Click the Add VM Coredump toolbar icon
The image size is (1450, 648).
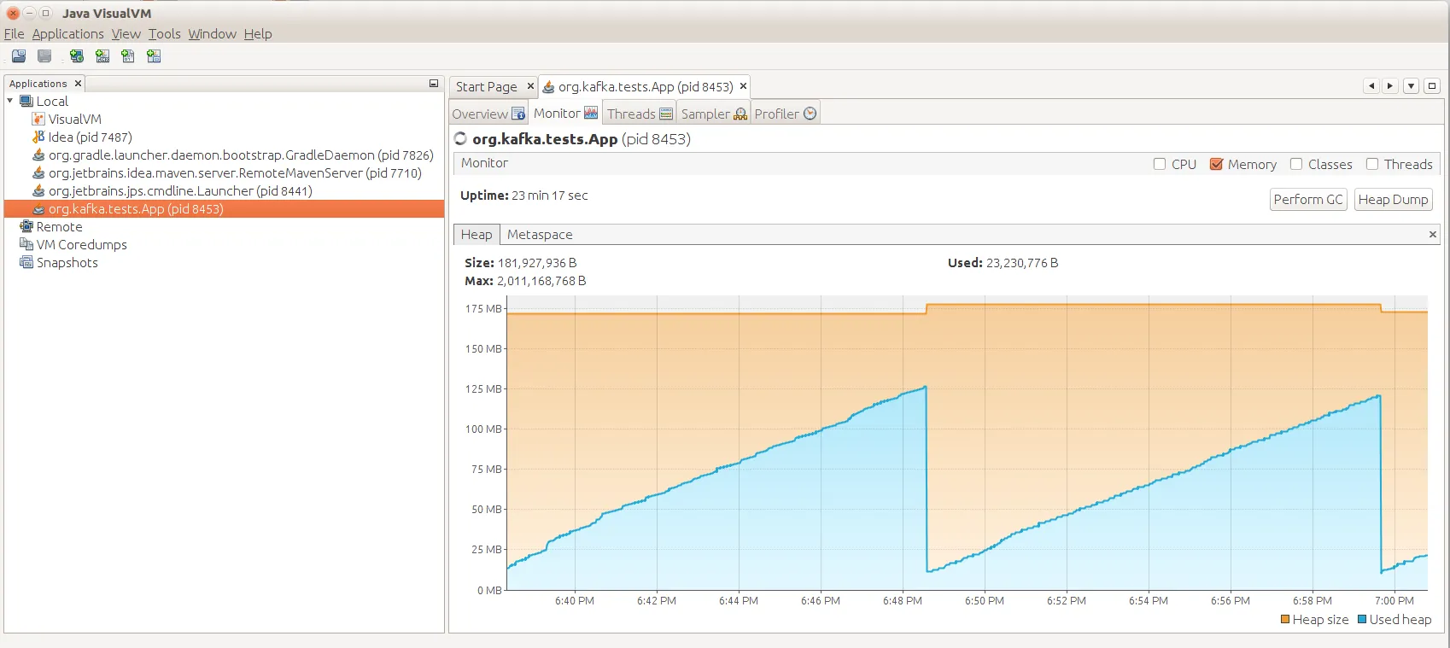click(128, 56)
